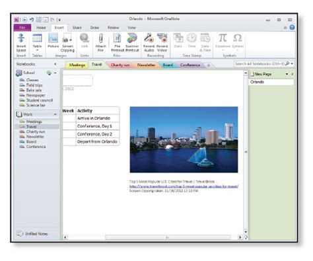Switch to the Review ribbon tab
This screenshot has height=261, width=313.
click(x=113, y=28)
